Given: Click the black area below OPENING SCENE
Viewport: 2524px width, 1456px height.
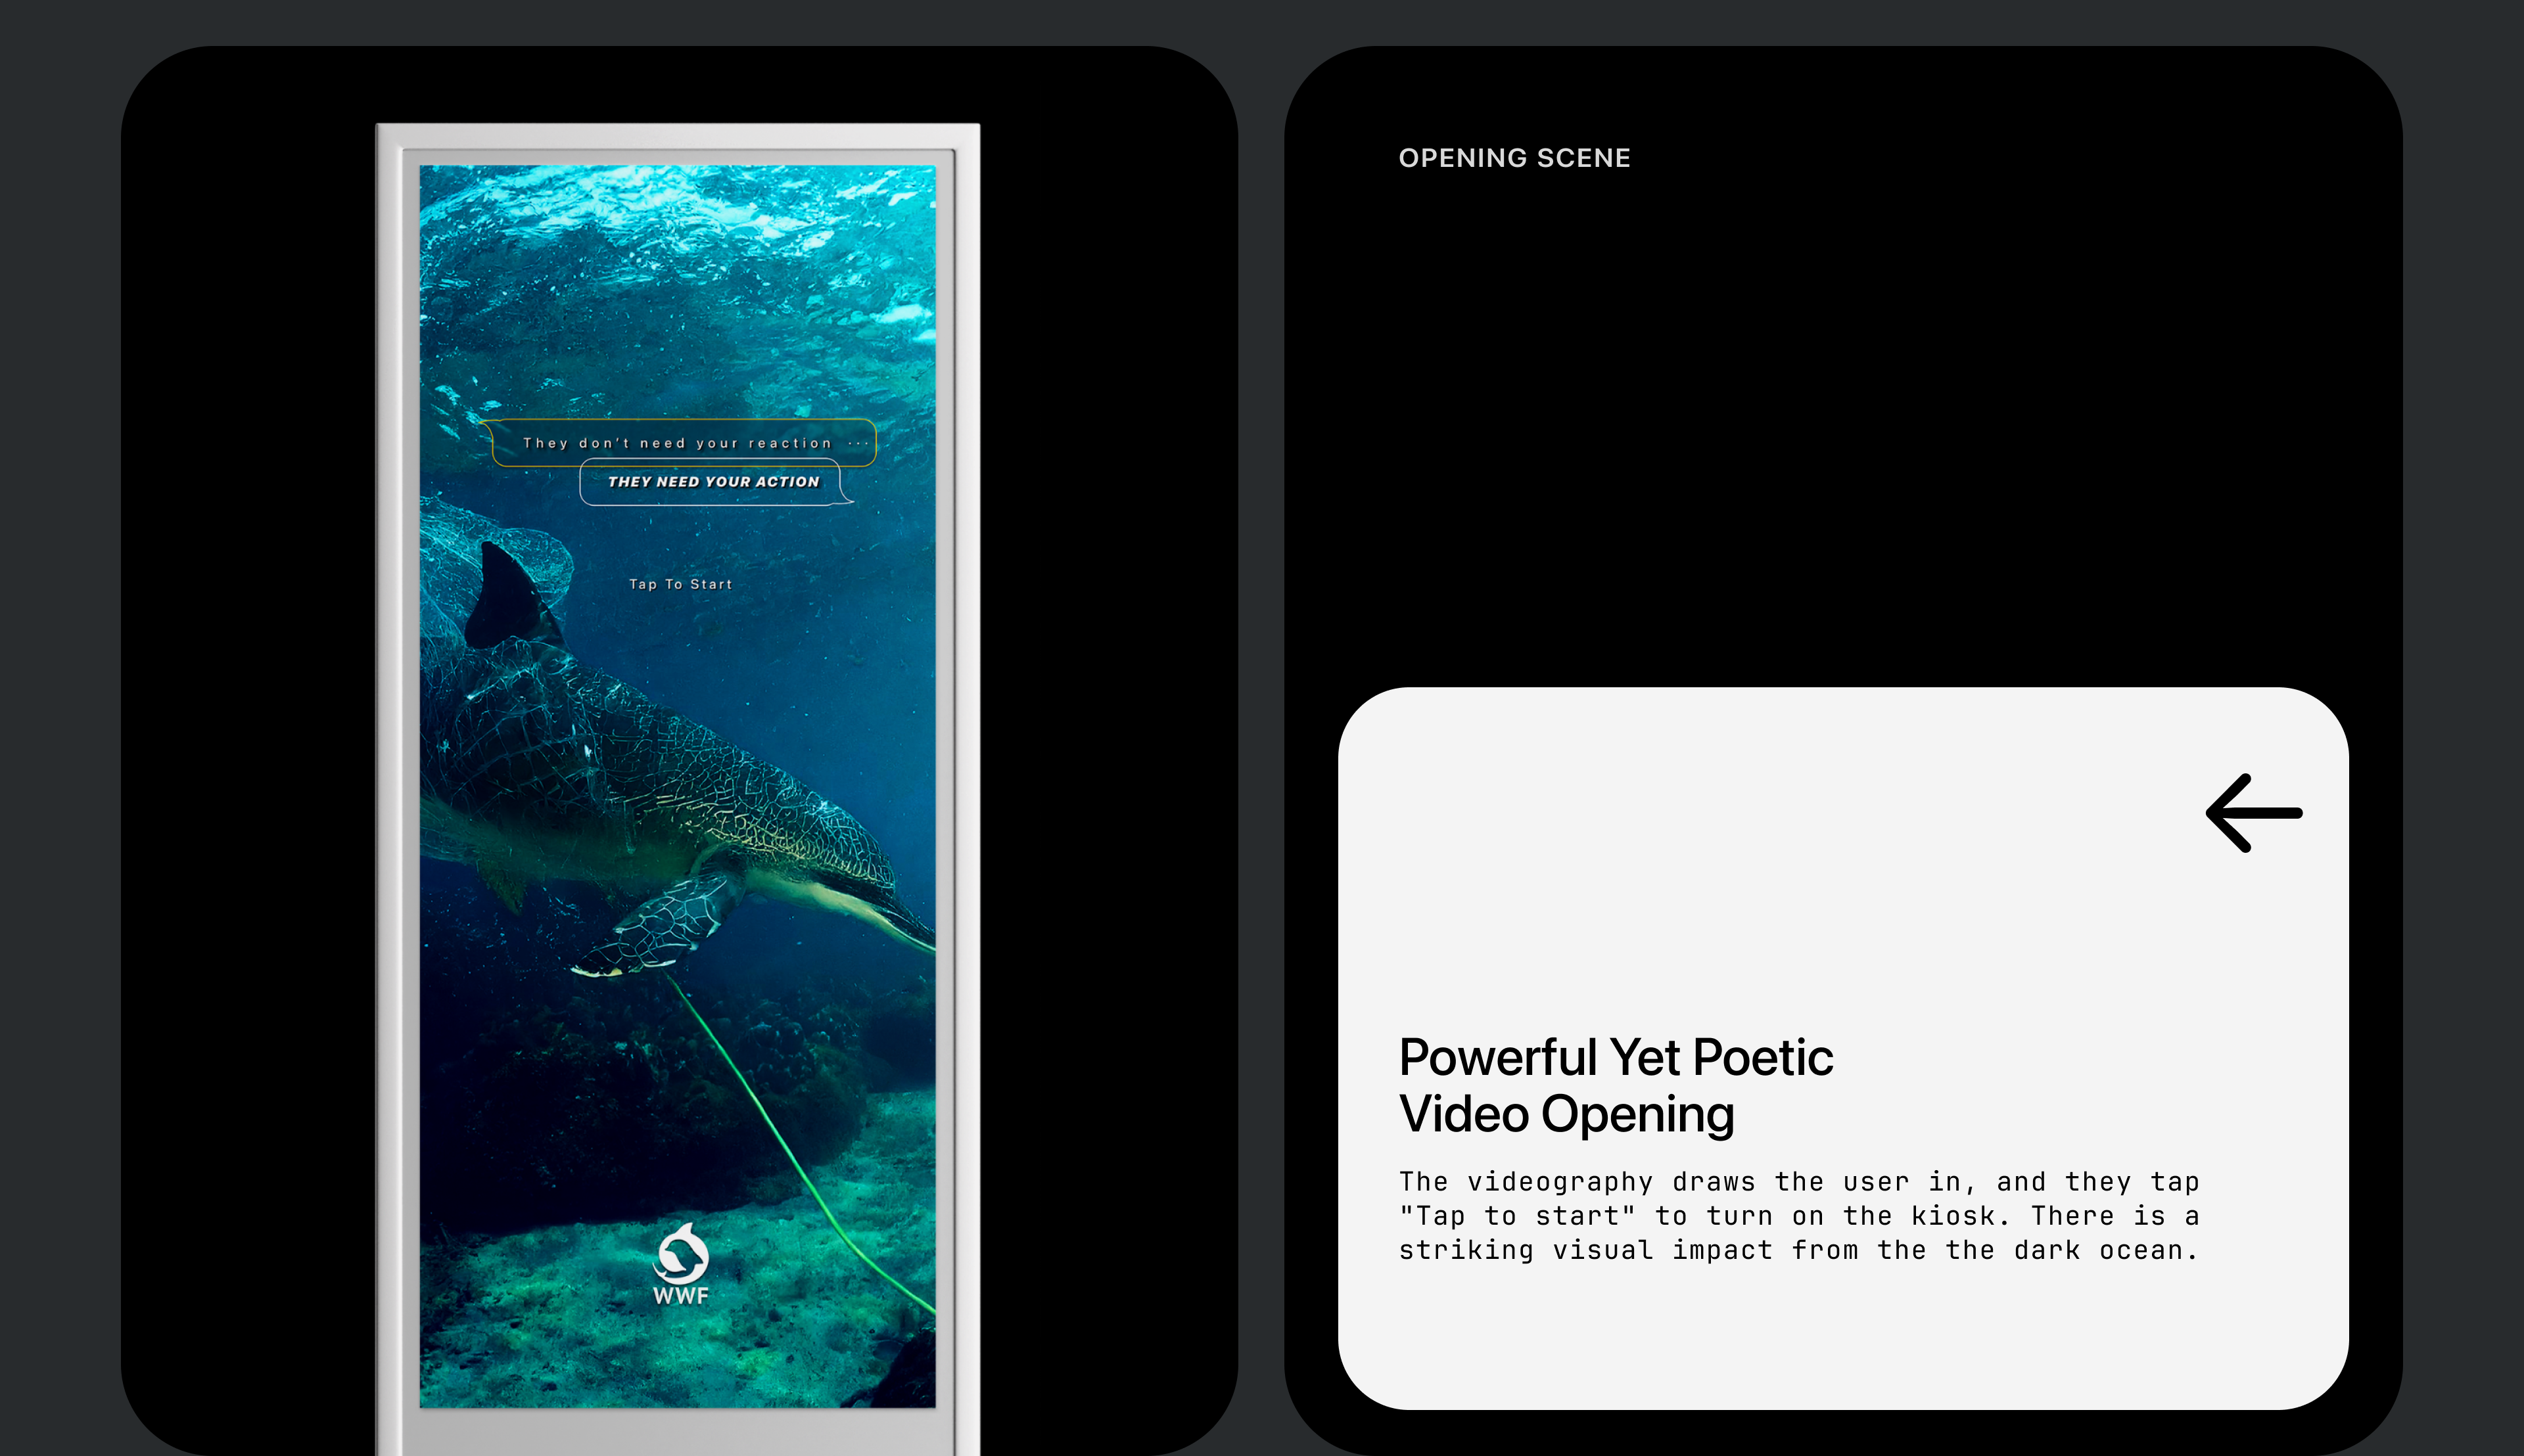Looking at the screenshot, I should [x=1840, y=420].
